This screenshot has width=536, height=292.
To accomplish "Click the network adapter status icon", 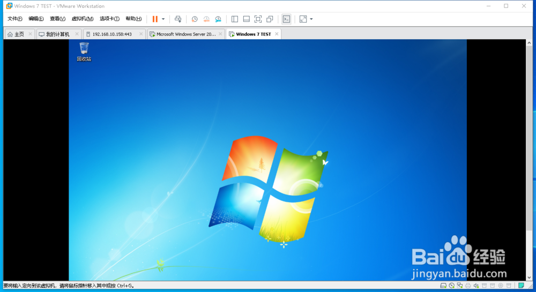I will [460, 286].
